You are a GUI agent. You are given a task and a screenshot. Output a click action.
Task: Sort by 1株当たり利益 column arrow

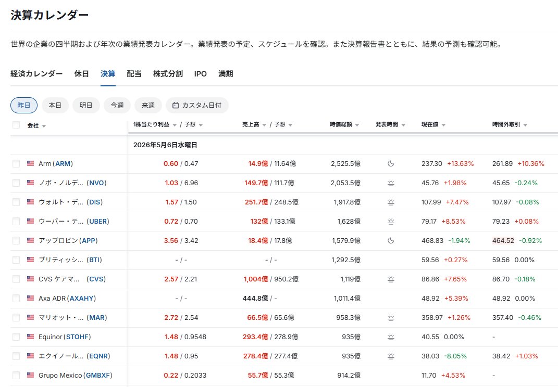click(x=175, y=125)
